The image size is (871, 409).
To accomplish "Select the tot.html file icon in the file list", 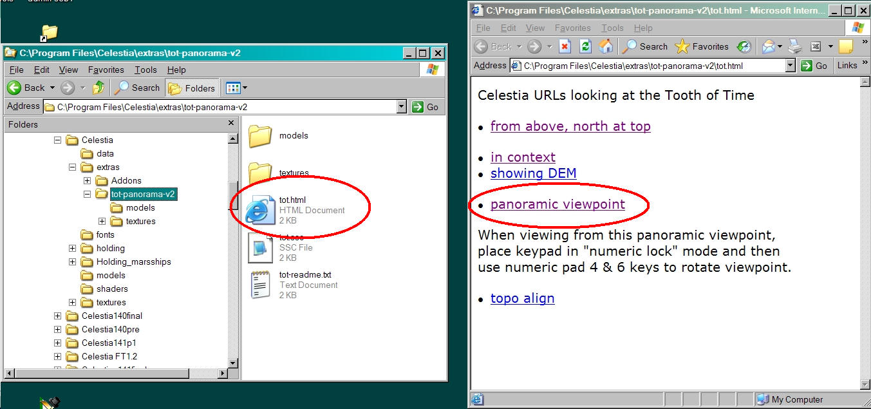I will click(x=261, y=209).
